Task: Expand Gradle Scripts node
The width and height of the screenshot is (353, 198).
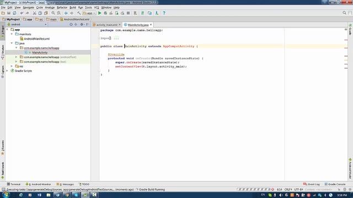Action: (7, 71)
